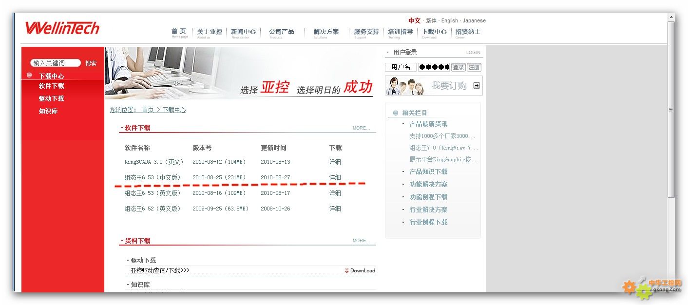
Task: Click the DownLoad link for driver query
Action: click(363, 271)
